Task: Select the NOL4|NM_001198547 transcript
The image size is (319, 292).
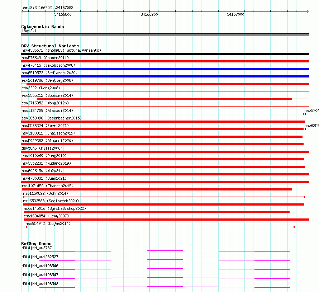Action: point(40,275)
